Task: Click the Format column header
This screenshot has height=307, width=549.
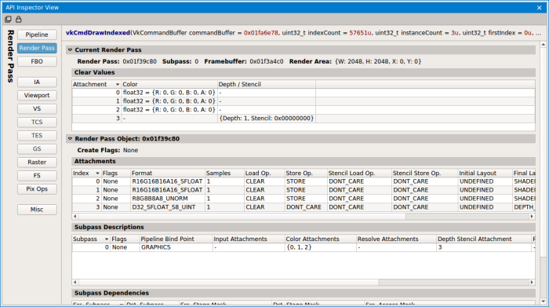Action: (x=167, y=173)
